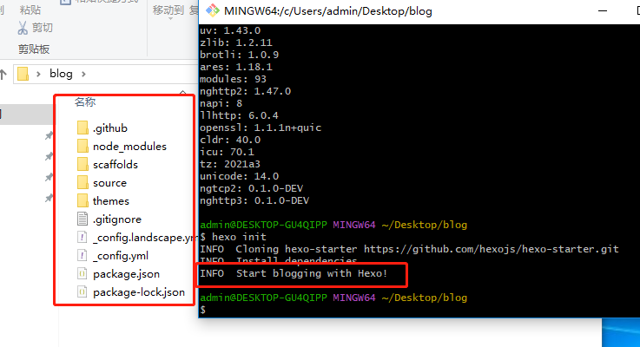The image size is (640, 347).
Task: Click the 'zlib: 1.2.11' terminal line
Action: point(236,43)
